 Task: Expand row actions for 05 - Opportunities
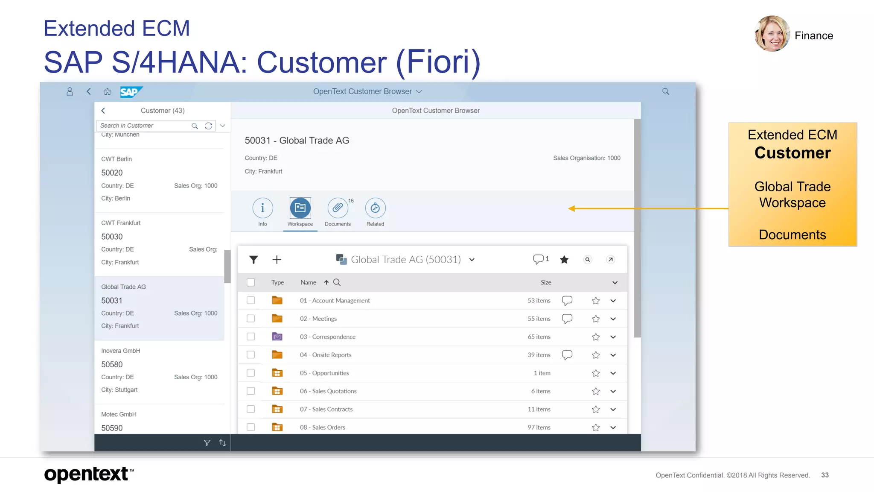pos(613,373)
